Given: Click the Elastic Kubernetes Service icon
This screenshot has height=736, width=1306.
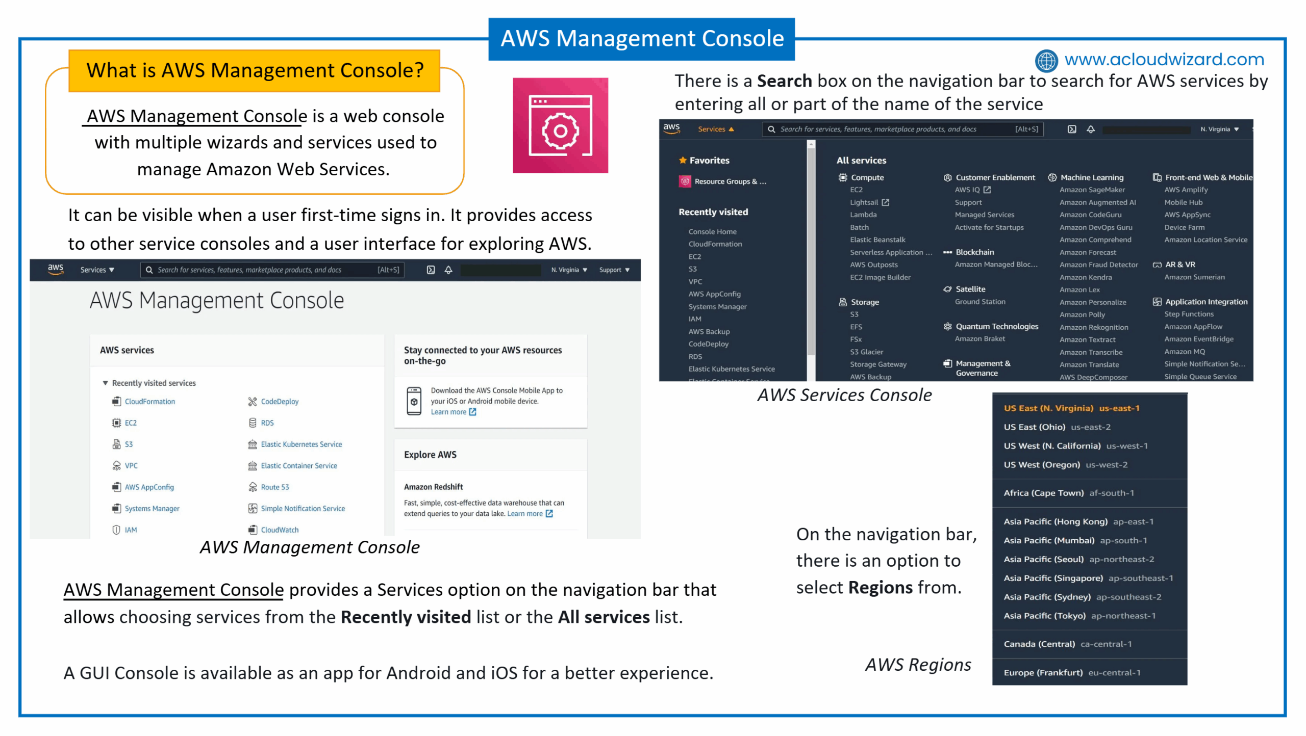Looking at the screenshot, I should pyautogui.click(x=253, y=444).
